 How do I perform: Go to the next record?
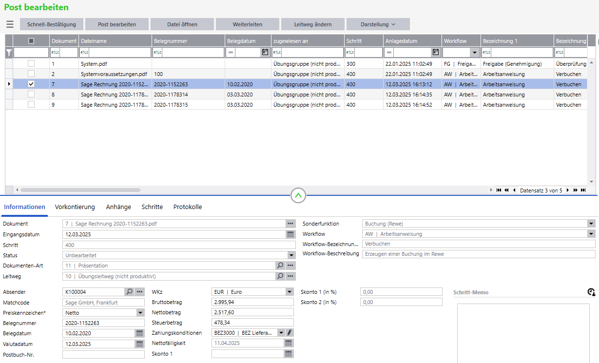[568, 190]
